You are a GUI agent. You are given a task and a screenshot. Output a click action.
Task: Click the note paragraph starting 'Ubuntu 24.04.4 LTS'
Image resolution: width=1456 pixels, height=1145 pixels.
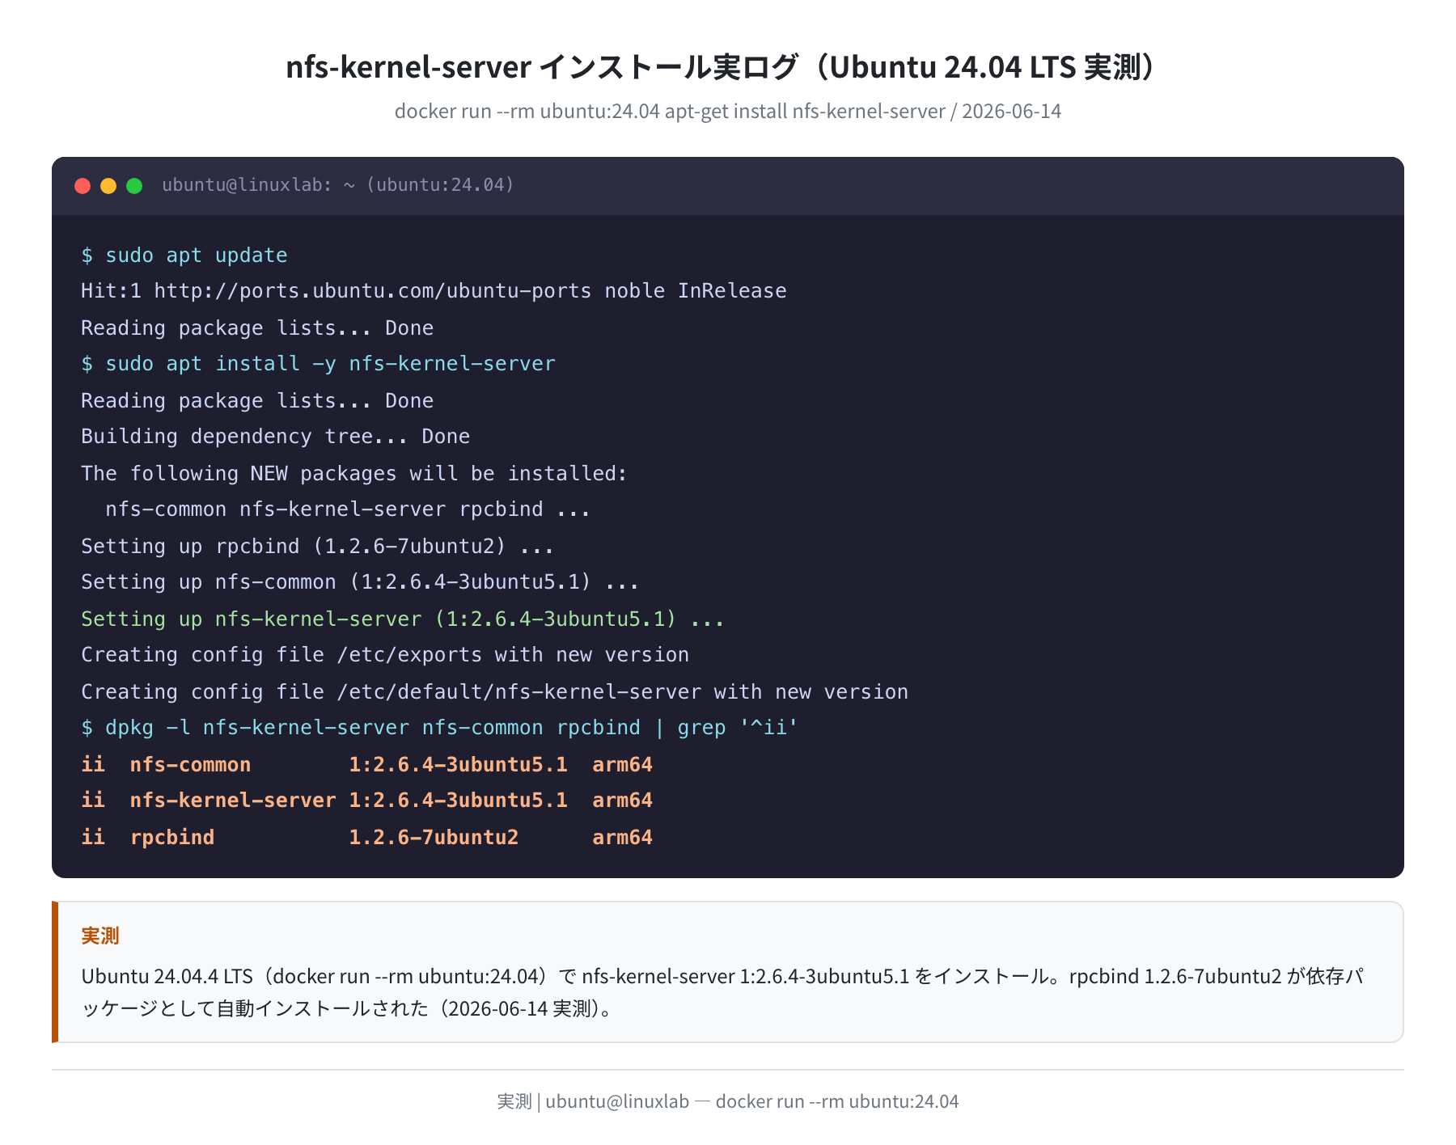723,992
